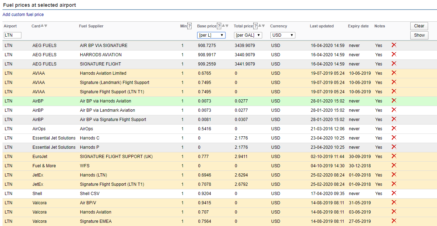Delete the Fuel & More WFS row
This screenshot has width=437, height=226.
click(394, 165)
